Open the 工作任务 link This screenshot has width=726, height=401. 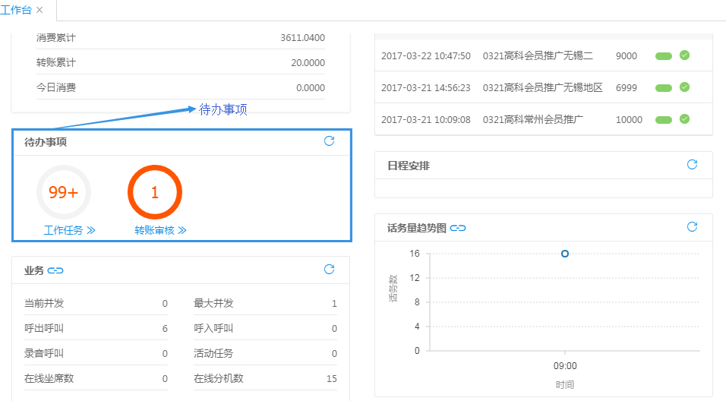pos(69,230)
